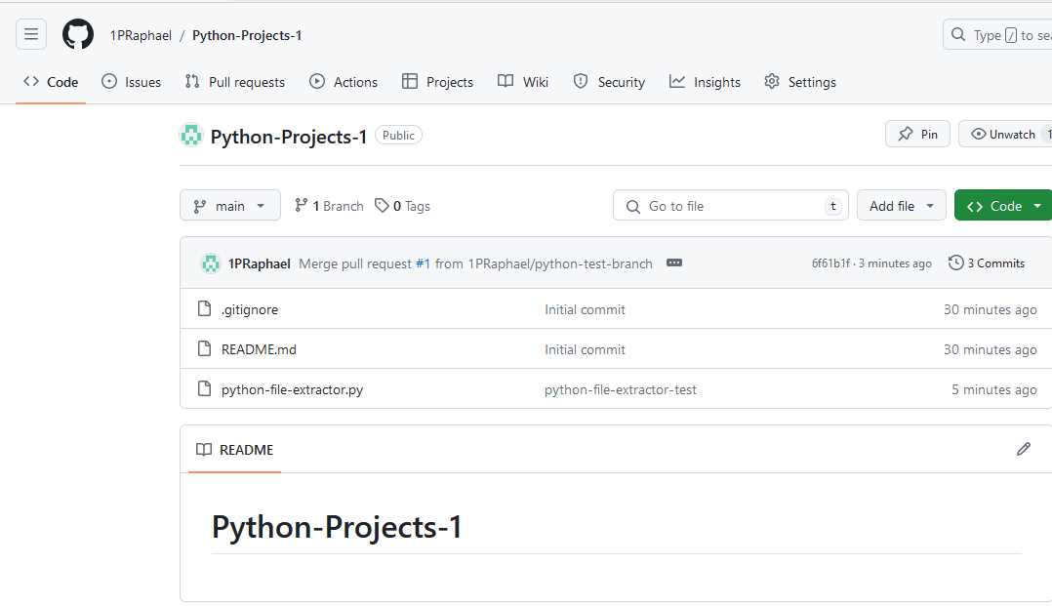The height and width of the screenshot is (606, 1052).
Task: Open the green Code dropdown
Action: coord(1002,206)
